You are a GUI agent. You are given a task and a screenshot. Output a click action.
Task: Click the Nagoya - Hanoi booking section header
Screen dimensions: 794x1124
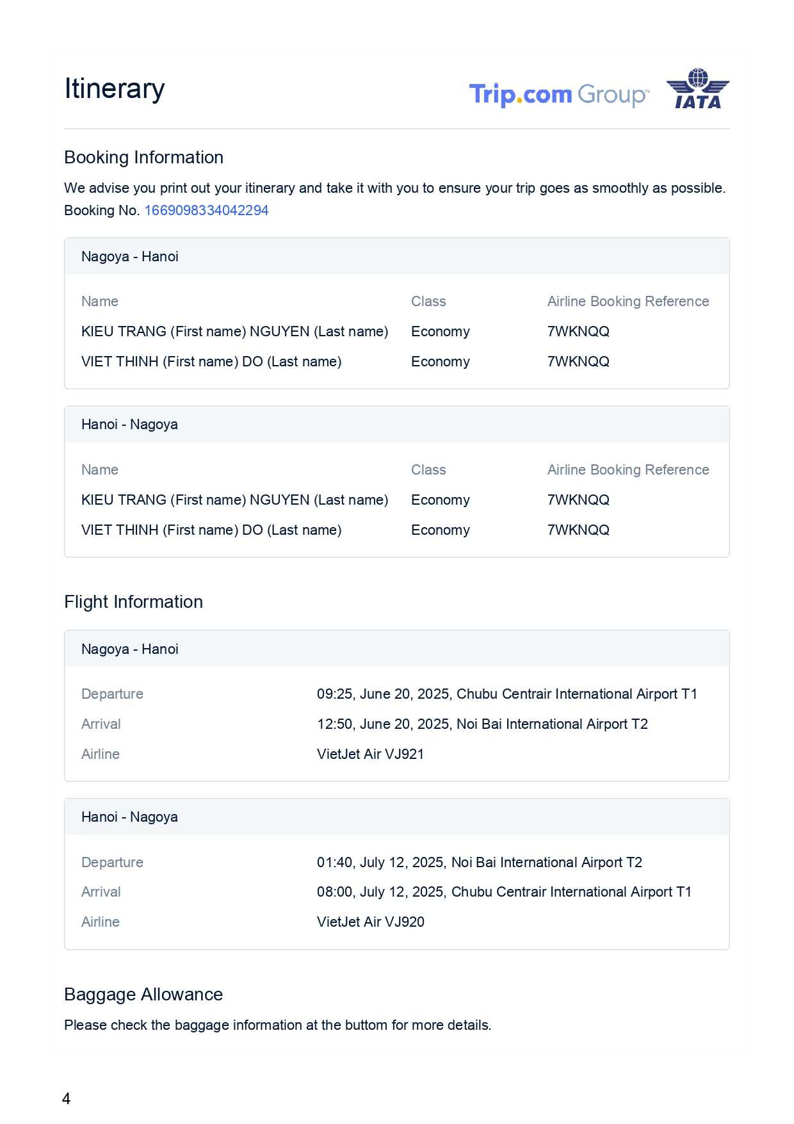pos(130,257)
